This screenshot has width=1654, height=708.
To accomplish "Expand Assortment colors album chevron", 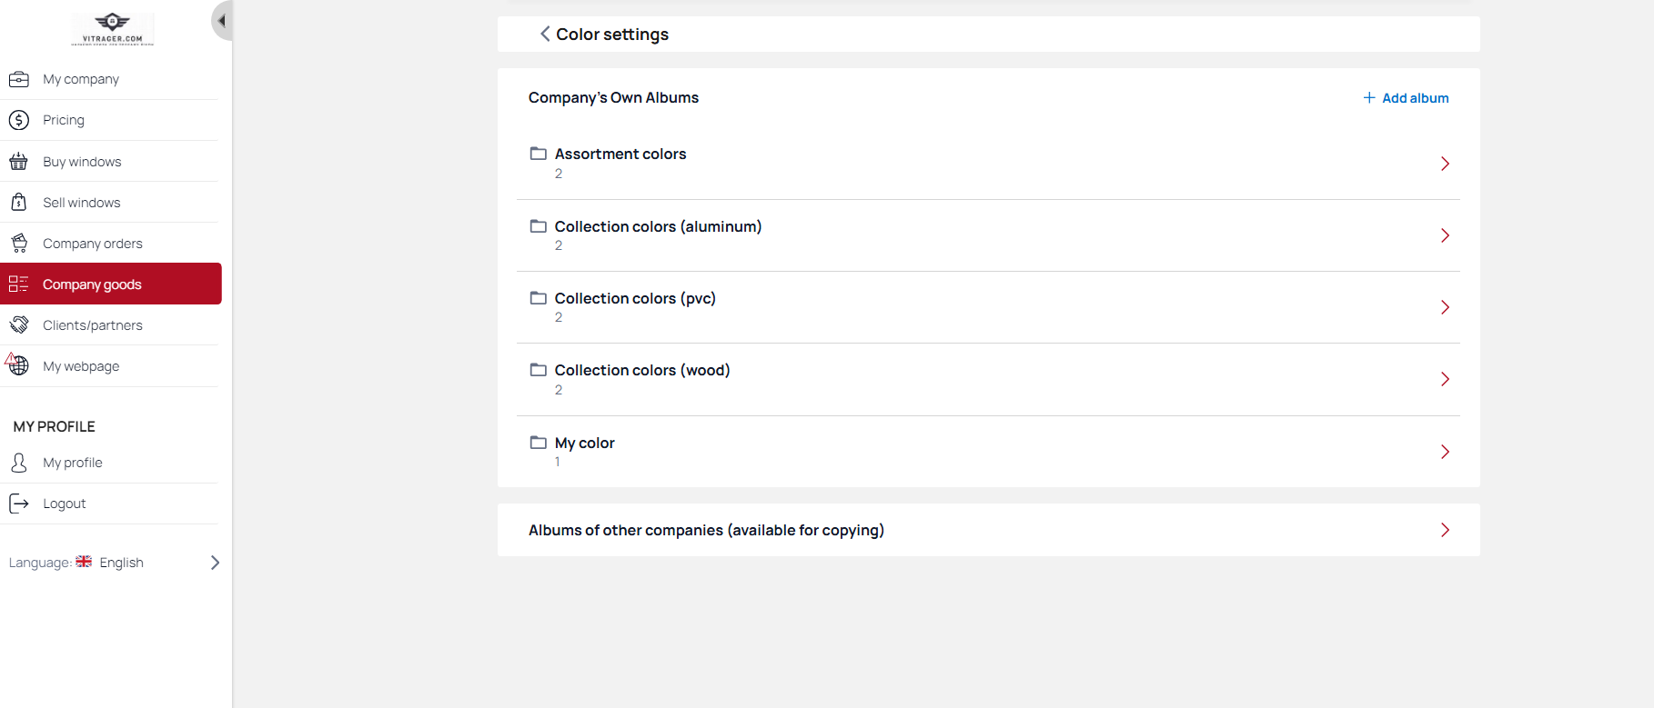I will coord(1445,164).
